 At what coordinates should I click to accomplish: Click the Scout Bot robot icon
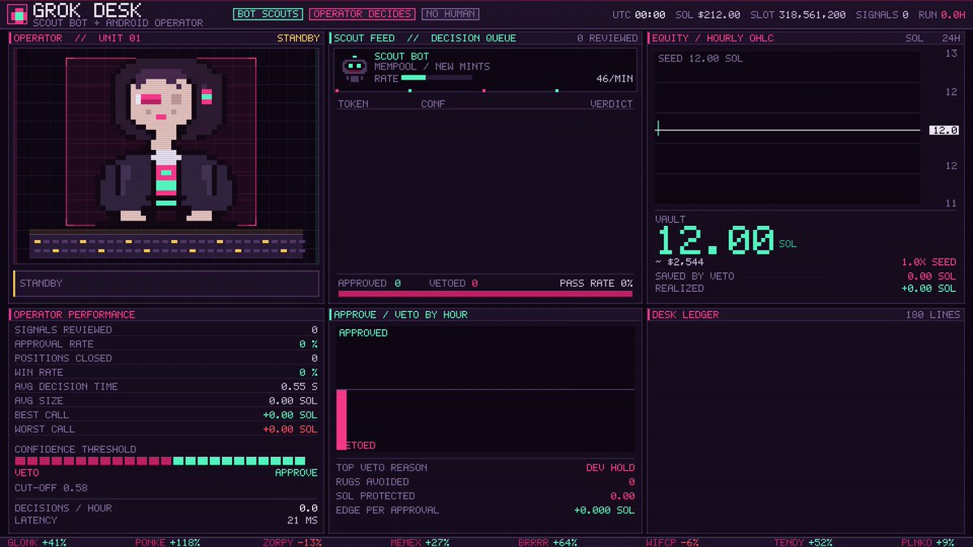354,69
